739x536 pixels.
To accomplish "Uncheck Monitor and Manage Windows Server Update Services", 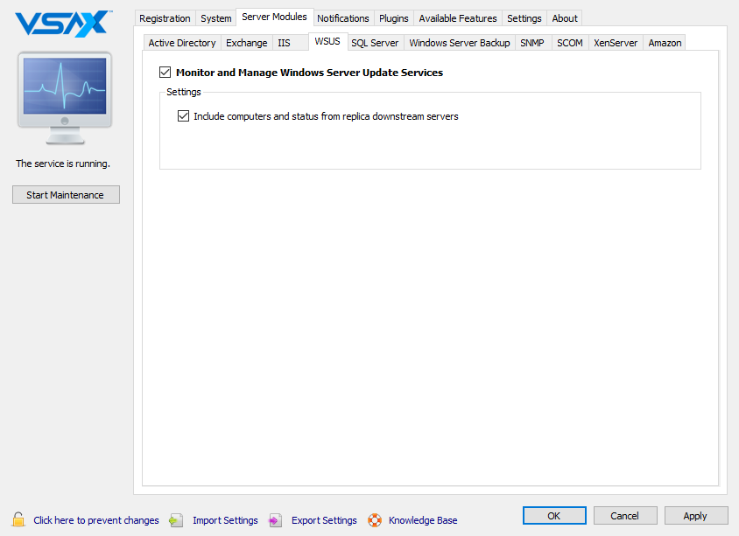I will coord(165,72).
